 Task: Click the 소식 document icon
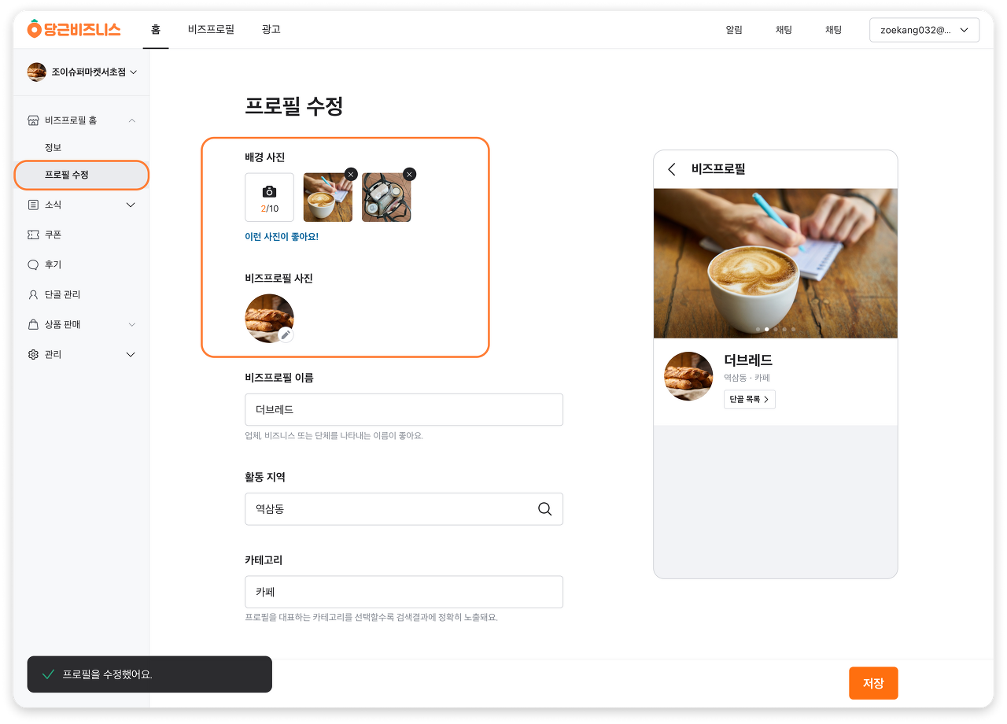click(x=33, y=205)
